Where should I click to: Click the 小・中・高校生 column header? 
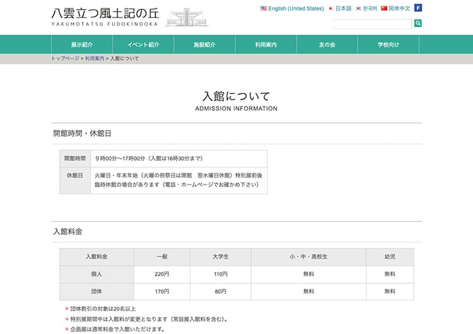(x=309, y=257)
